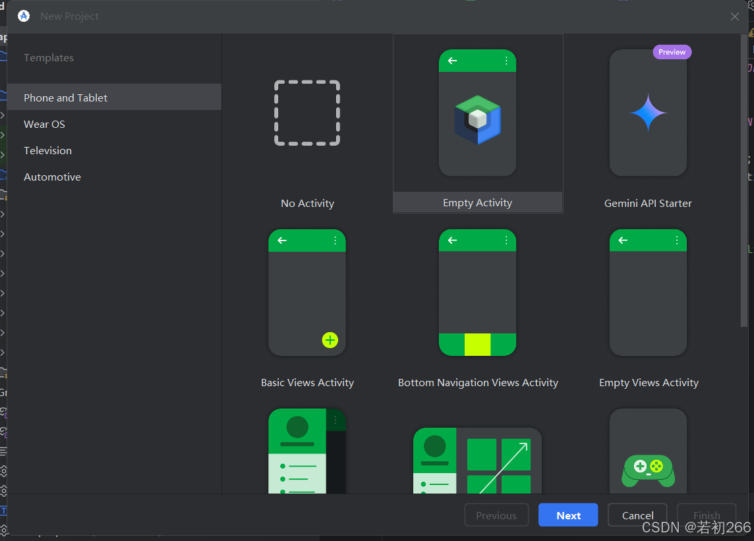
Task: Click the Finish button
Action: click(x=707, y=515)
